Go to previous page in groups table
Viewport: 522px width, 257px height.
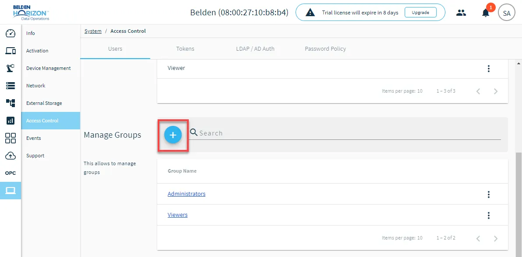pyautogui.click(x=478, y=238)
